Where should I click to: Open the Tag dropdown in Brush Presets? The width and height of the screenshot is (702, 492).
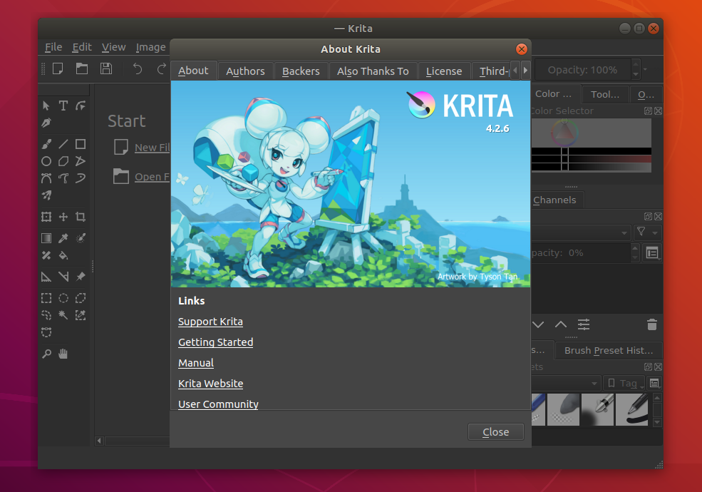(x=624, y=383)
